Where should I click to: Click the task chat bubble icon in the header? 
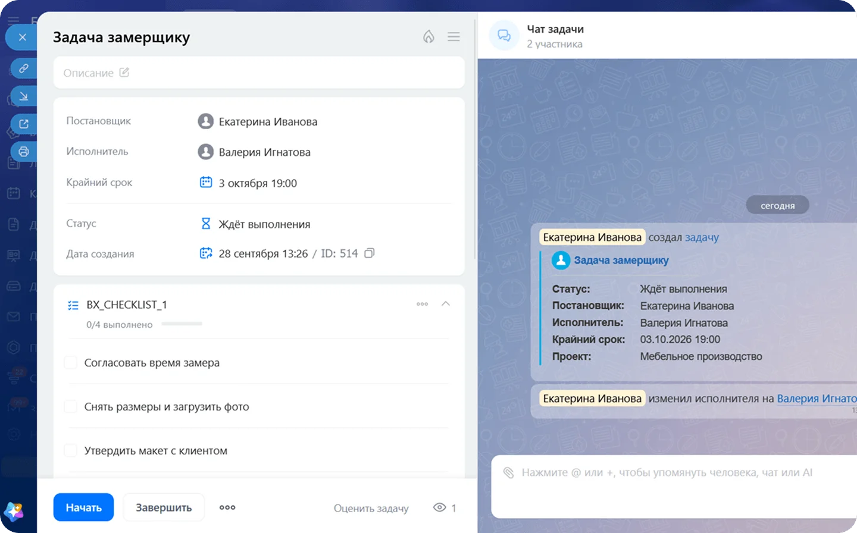tap(504, 36)
